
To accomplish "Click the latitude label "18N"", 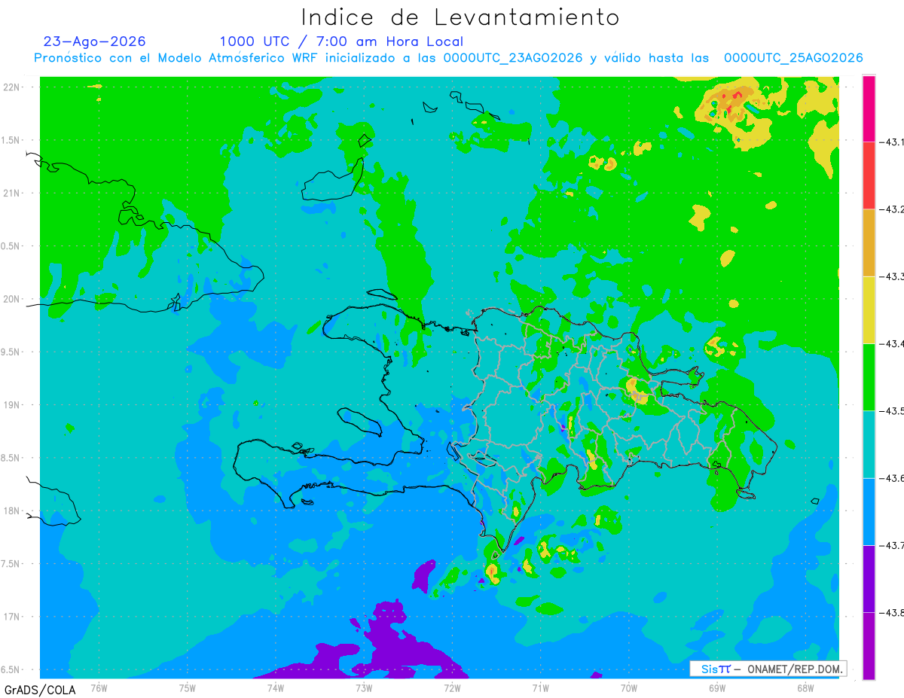I will (x=13, y=511).
